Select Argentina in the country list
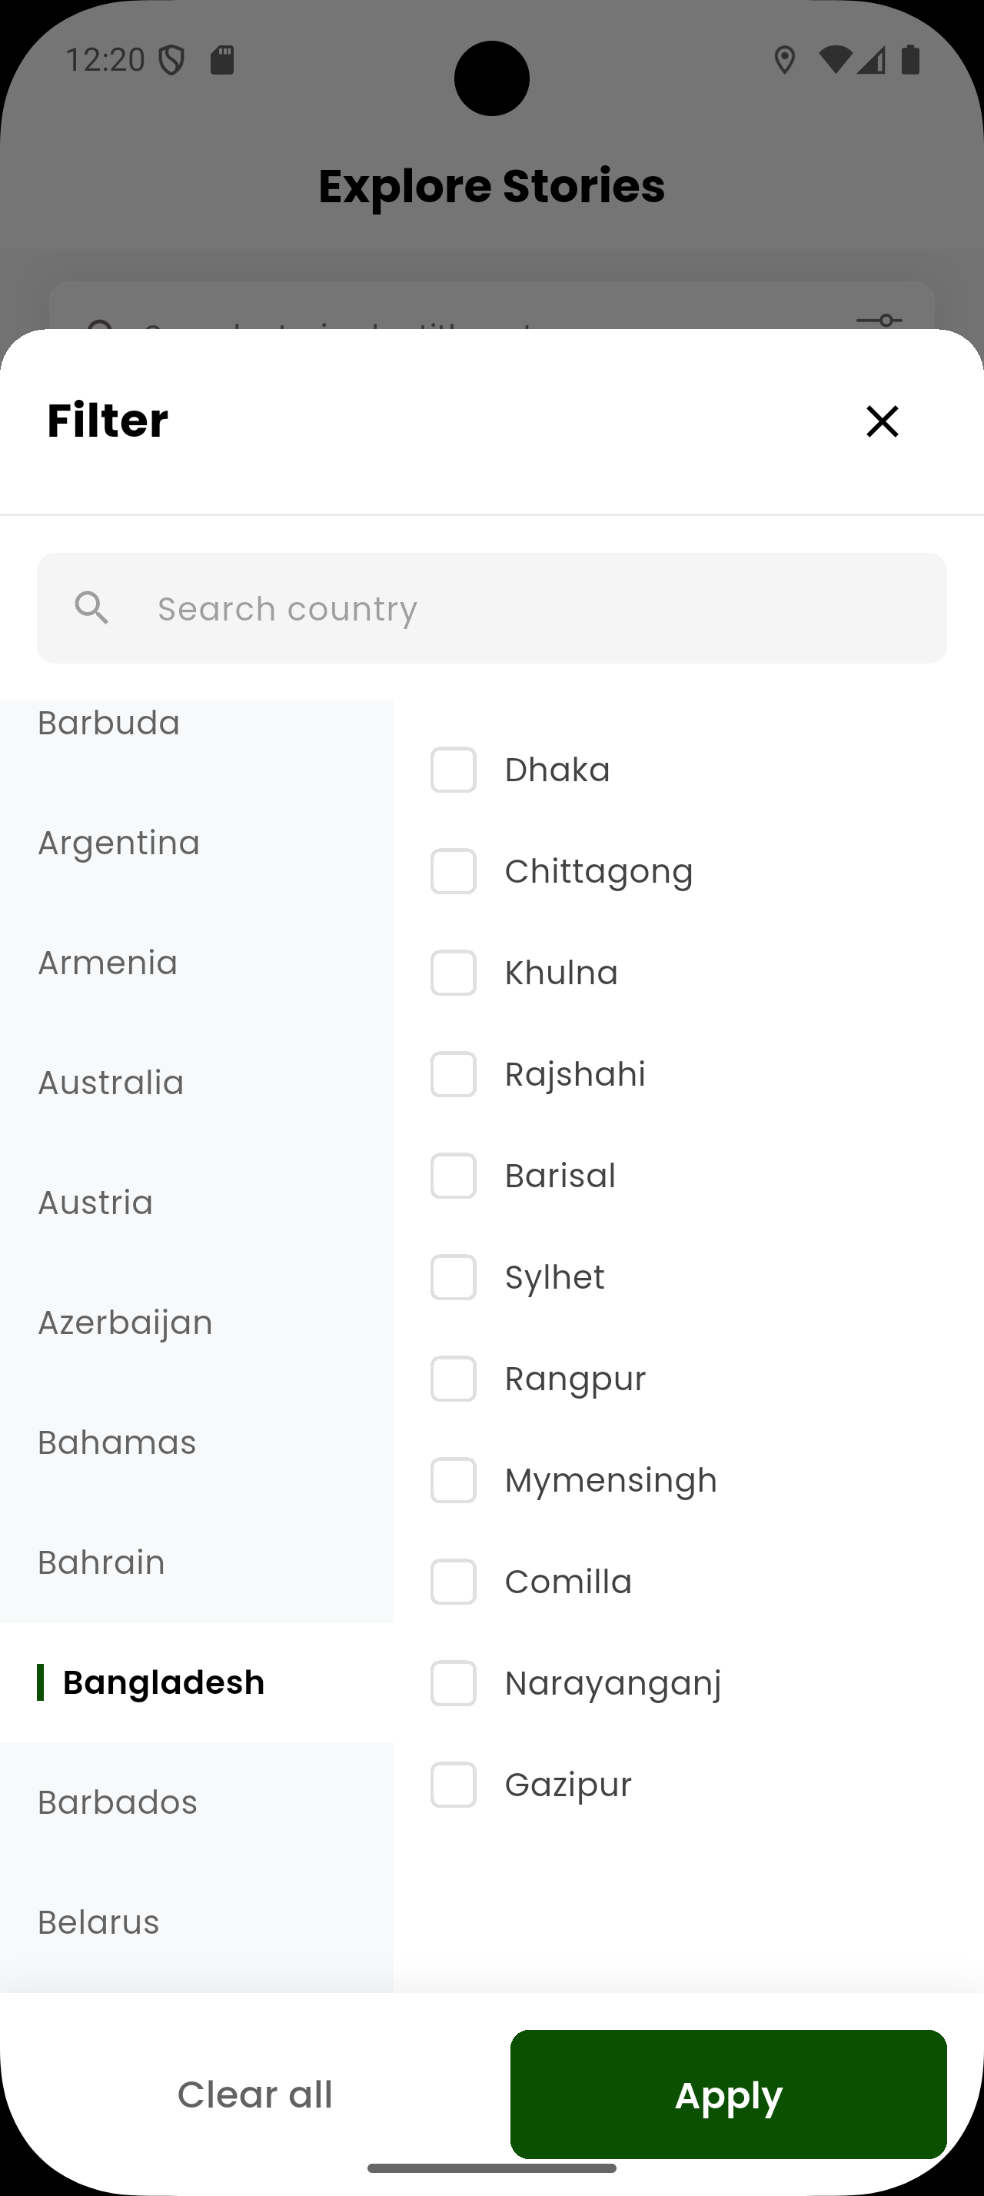The width and height of the screenshot is (984, 2196). coord(119,843)
